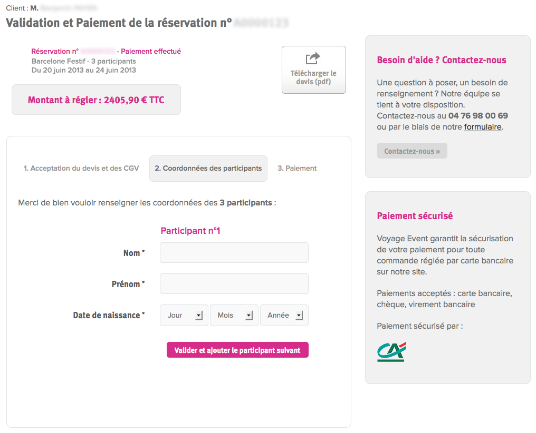Click the Jour dropdown arrow
The width and height of the screenshot is (536, 433).
198,316
